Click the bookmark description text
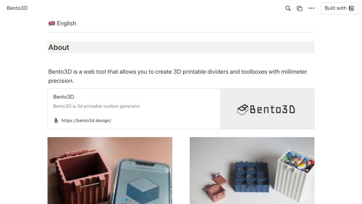The height and width of the screenshot is (204, 362). [x=97, y=106]
